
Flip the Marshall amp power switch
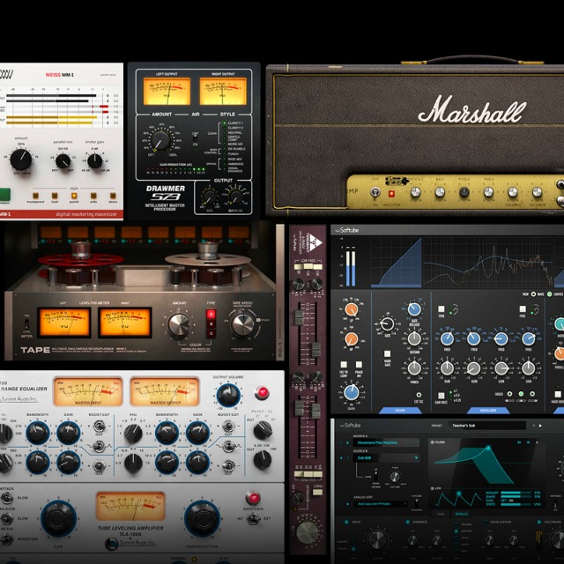[375, 192]
